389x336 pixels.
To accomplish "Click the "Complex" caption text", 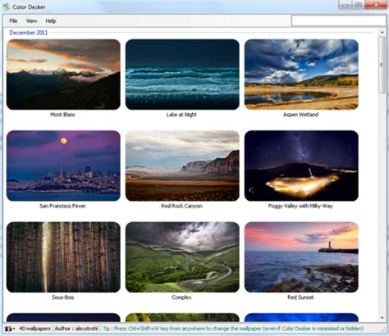I will pos(181,297).
